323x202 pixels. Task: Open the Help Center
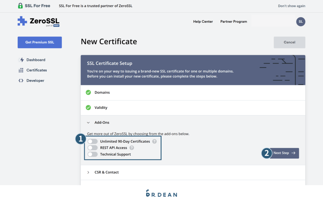(x=203, y=21)
